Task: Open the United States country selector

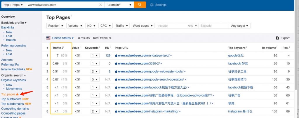Action: tap(63, 38)
